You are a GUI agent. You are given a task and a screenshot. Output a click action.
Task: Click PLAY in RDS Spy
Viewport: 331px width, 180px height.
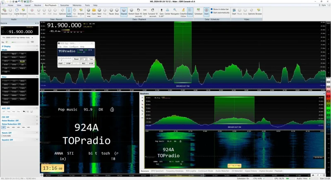(61, 63)
